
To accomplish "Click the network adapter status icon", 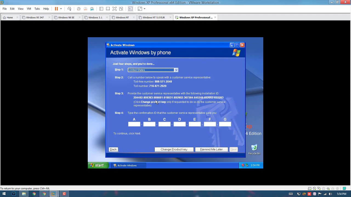I will pos(319,189).
